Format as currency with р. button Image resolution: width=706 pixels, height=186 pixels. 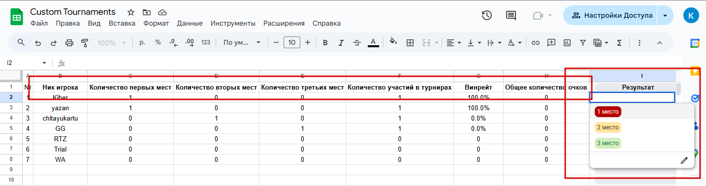[142, 43]
